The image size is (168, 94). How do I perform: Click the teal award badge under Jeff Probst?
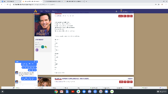tap(43, 47)
